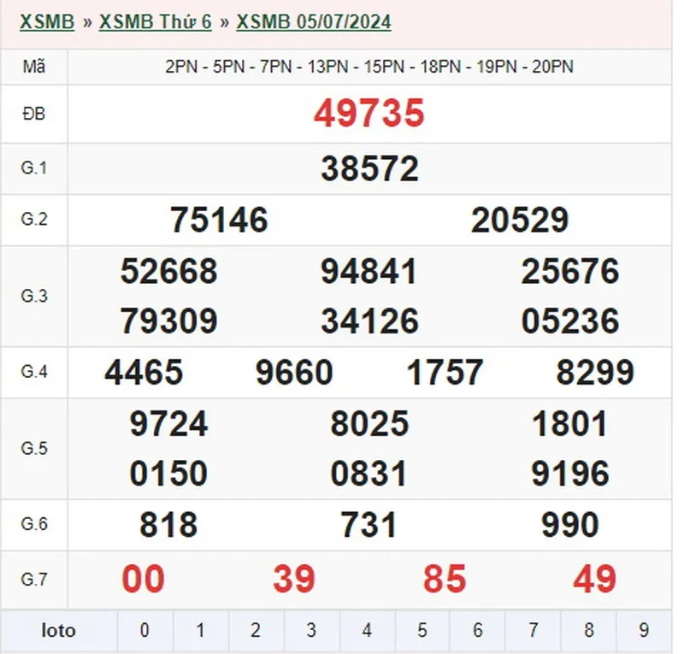The width and height of the screenshot is (684, 654).
Task: Click the G.5 row label
Action: (x=34, y=449)
